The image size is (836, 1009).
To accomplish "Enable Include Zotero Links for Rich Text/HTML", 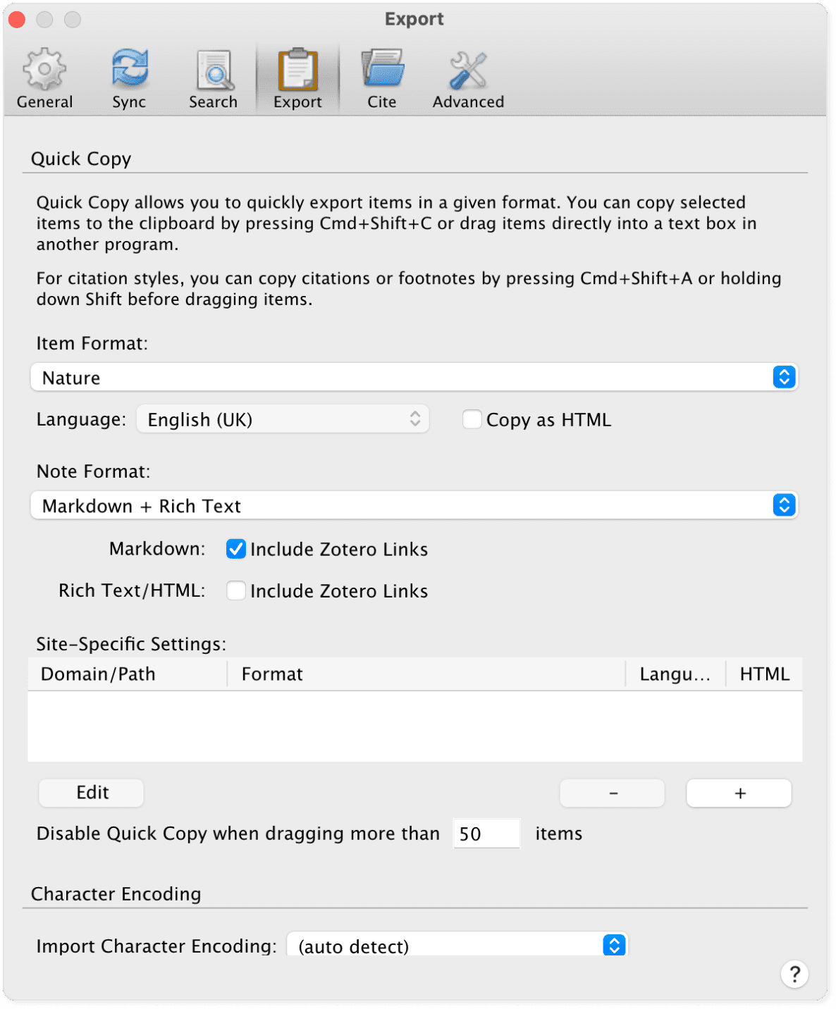I will 236,590.
